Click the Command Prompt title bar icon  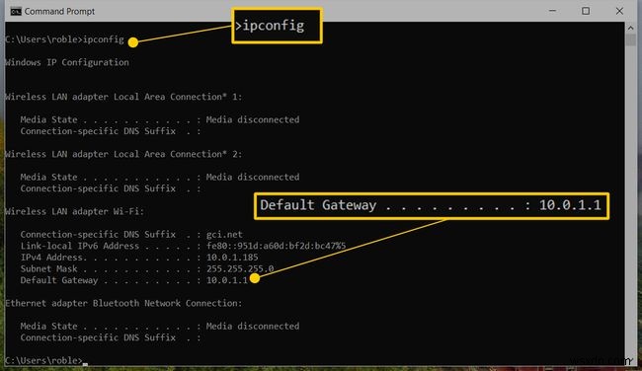click(x=16, y=12)
